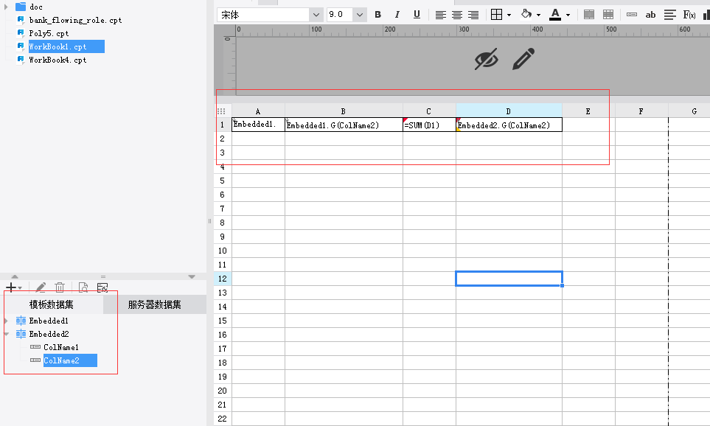This screenshot has width=710, height=426.
Task: Click the font color A swatch
Action: [x=555, y=15]
